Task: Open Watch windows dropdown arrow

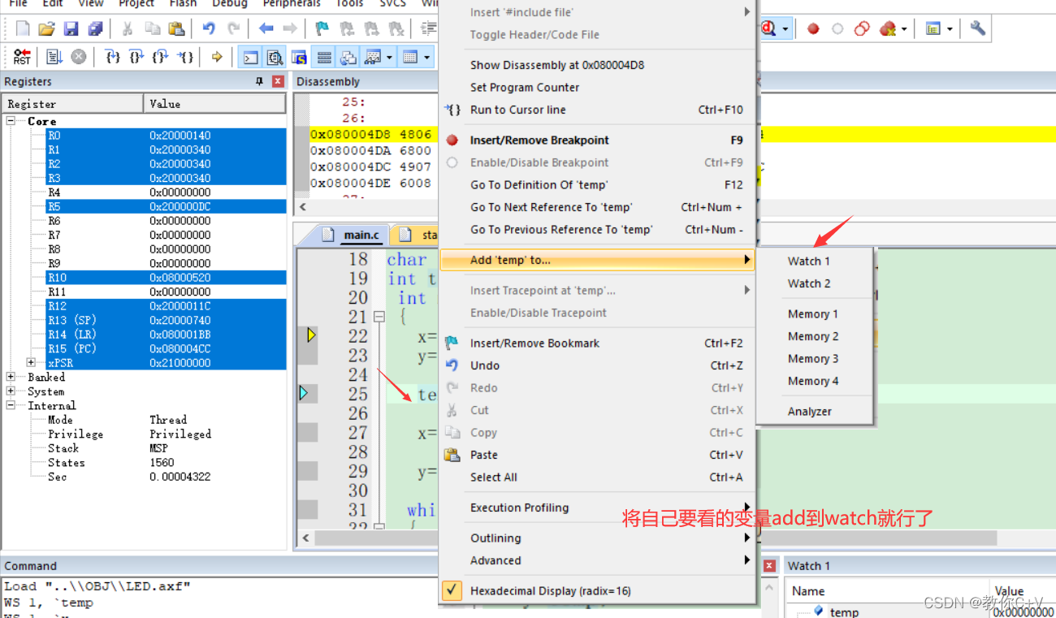Action: (389, 58)
